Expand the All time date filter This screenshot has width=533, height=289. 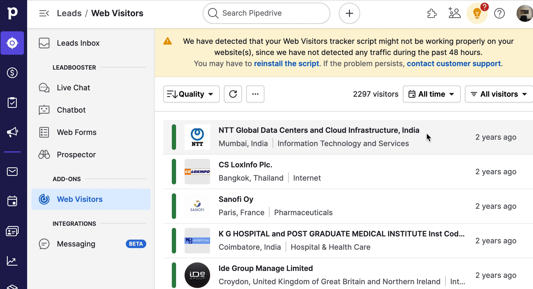tap(431, 94)
